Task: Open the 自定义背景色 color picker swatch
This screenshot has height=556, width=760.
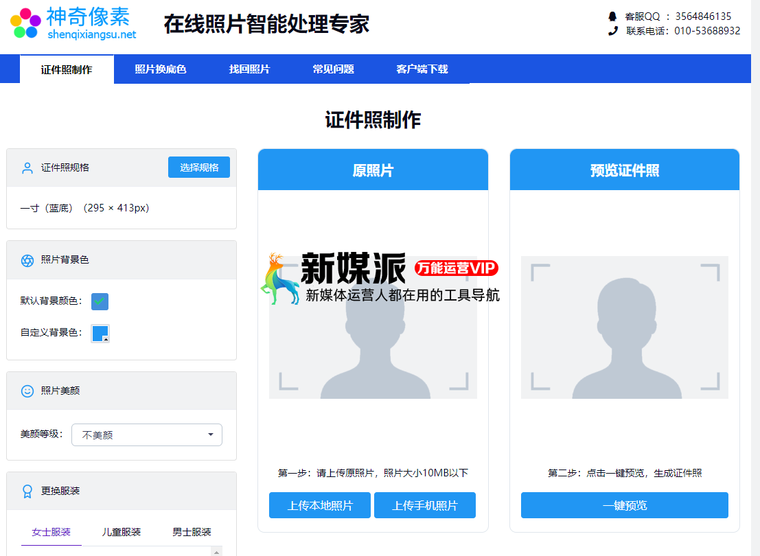Action: point(100,334)
